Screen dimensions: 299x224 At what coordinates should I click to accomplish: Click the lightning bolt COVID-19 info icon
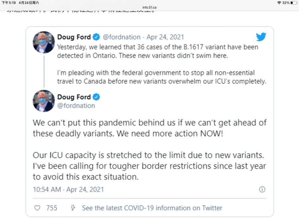tap(73, 208)
